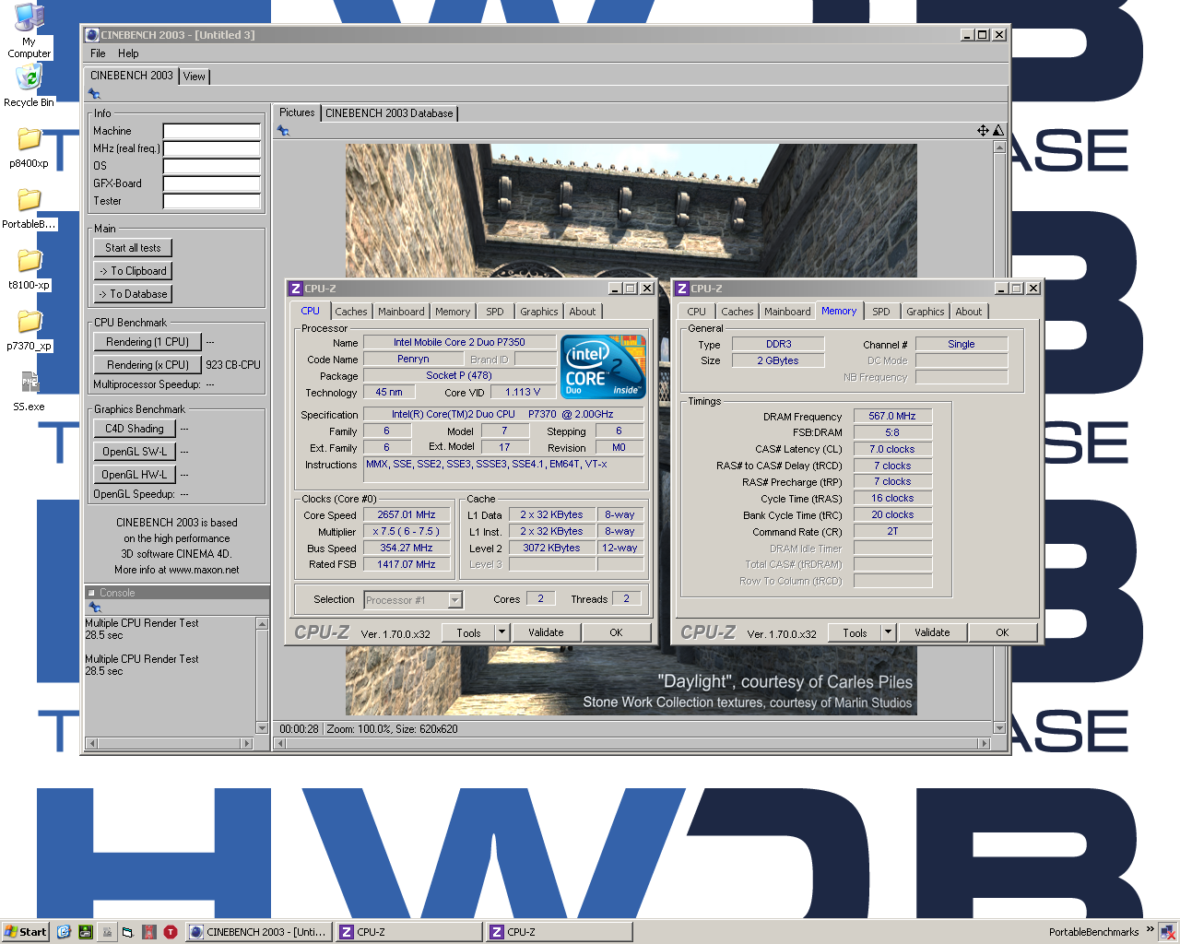
Task: Open the File menu in CINEBENCH
Action: [98, 53]
